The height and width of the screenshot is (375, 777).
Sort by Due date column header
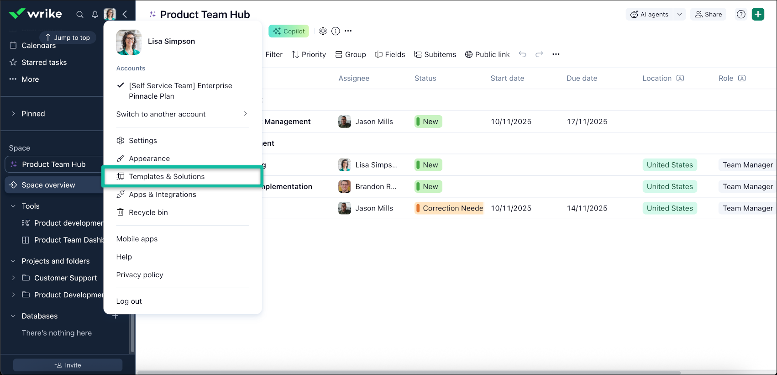click(582, 78)
